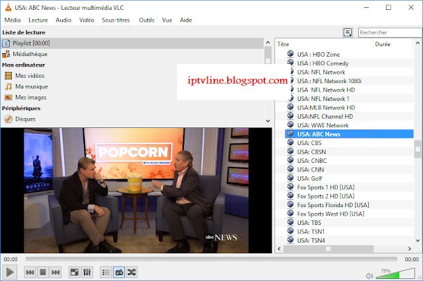Click playlist scroll down arrow

click(418, 241)
